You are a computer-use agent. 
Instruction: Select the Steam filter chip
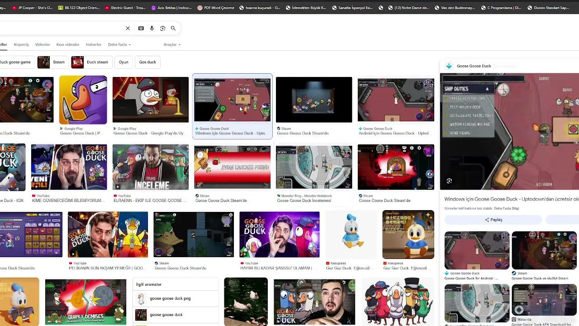click(52, 62)
